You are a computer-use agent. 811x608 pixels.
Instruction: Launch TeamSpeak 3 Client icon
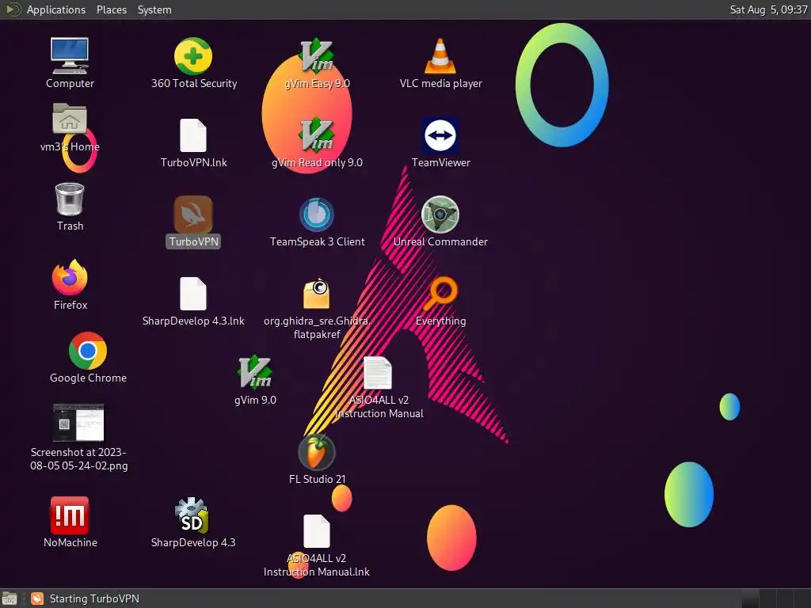click(317, 215)
